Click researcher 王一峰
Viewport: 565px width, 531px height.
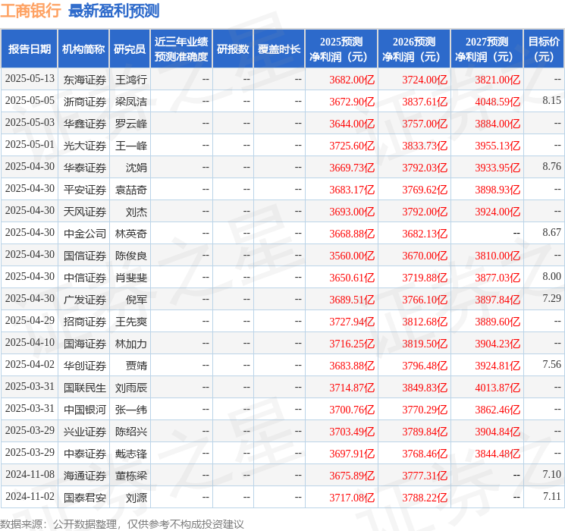click(x=130, y=146)
